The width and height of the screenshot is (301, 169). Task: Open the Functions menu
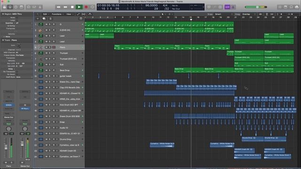(x=57, y=14)
